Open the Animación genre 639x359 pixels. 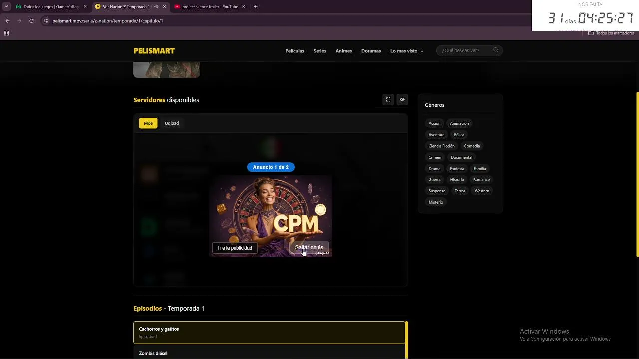(459, 123)
